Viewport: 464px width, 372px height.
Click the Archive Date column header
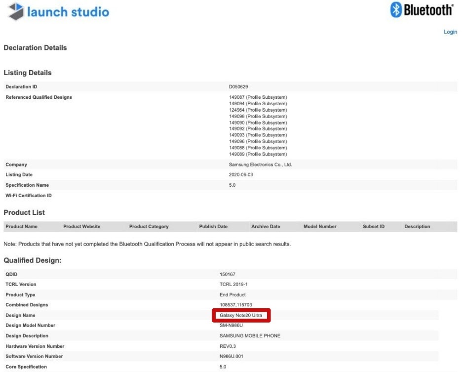tap(266, 227)
